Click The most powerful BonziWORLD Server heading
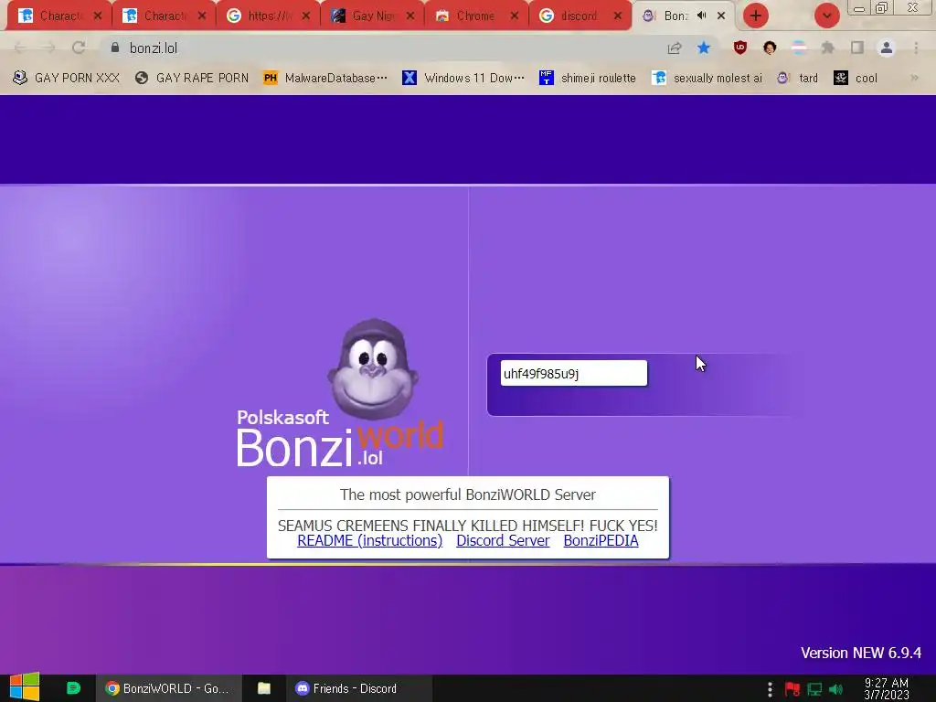 click(x=468, y=495)
